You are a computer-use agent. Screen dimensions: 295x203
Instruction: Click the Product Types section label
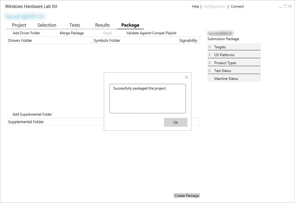click(x=225, y=63)
